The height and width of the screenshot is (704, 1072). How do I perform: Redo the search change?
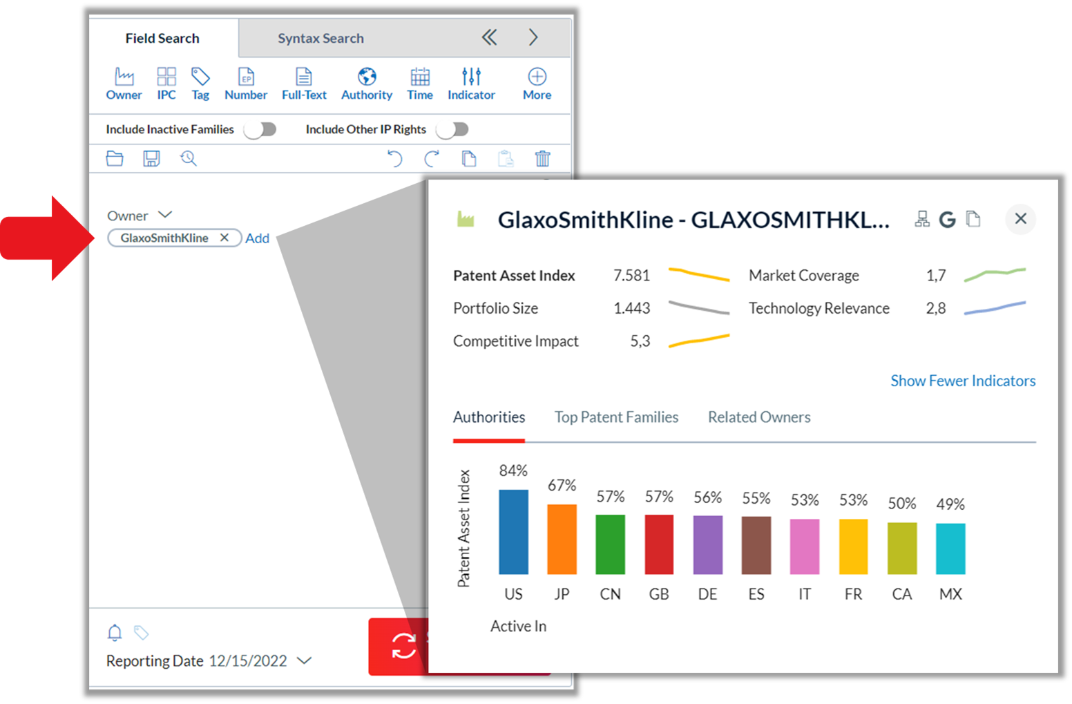click(432, 159)
